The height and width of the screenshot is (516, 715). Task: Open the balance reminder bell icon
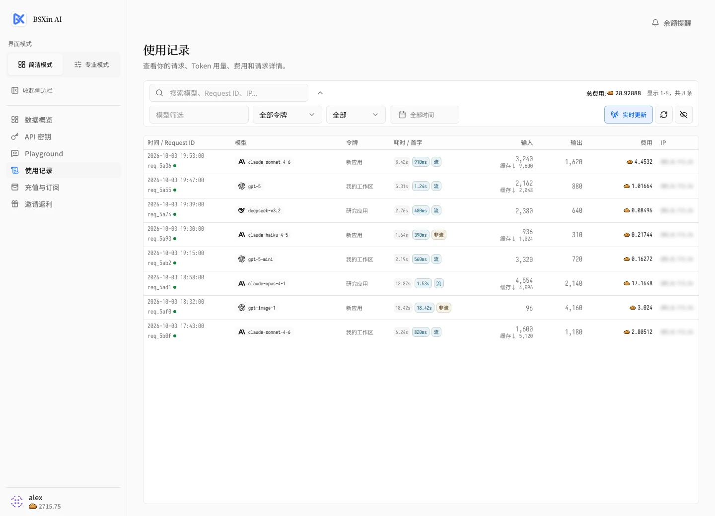tap(655, 23)
